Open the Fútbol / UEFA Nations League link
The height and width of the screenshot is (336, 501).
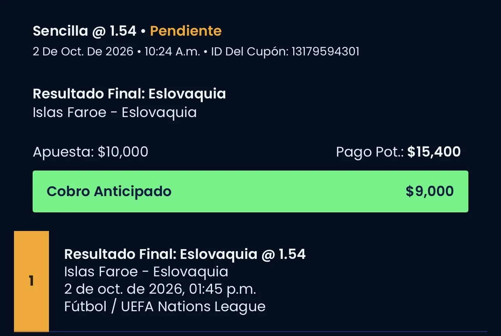click(165, 307)
